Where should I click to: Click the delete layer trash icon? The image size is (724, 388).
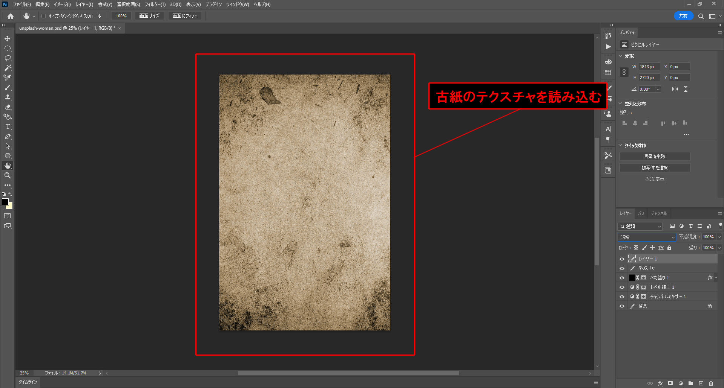click(x=711, y=383)
